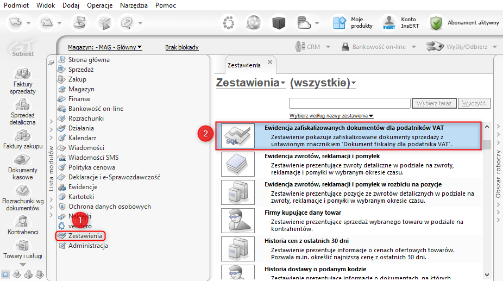The image size is (503, 281).
Task: Open Pomoc menu
Action: pos(166,5)
